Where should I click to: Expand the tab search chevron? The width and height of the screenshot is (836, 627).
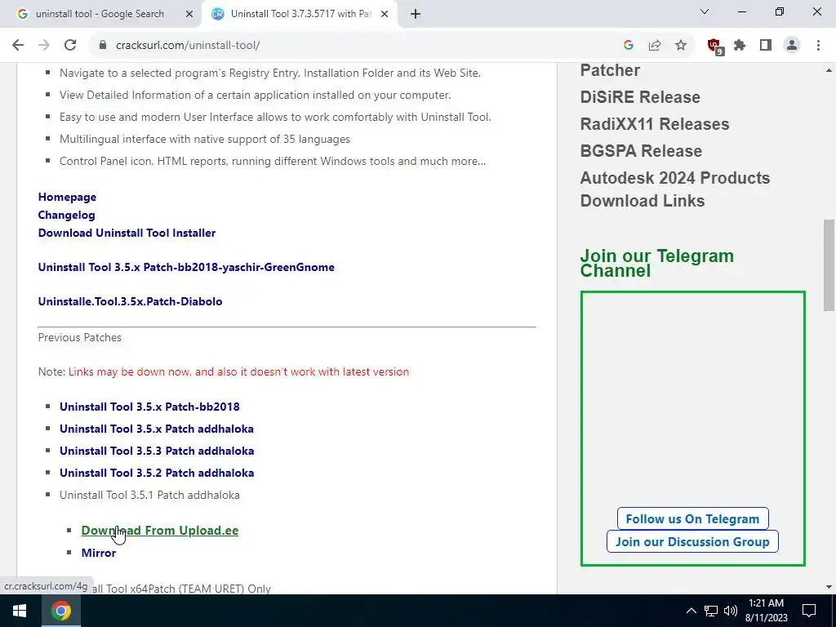(x=705, y=11)
